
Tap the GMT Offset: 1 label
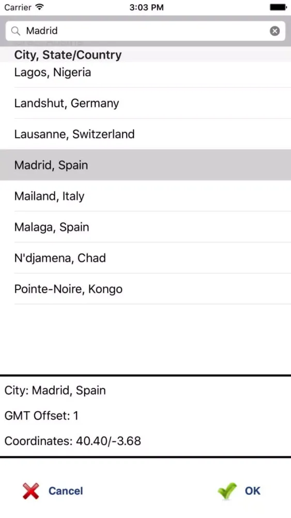pos(41,415)
